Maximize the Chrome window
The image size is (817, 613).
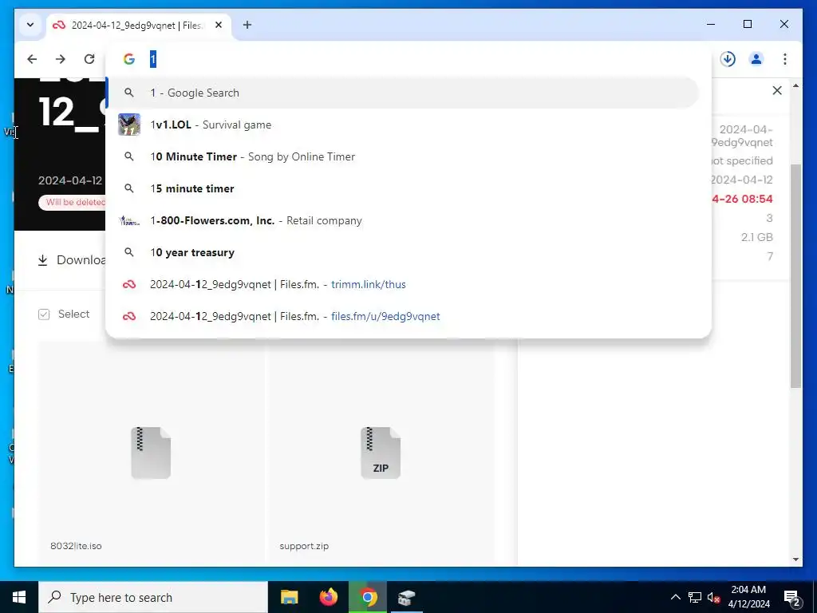747,24
